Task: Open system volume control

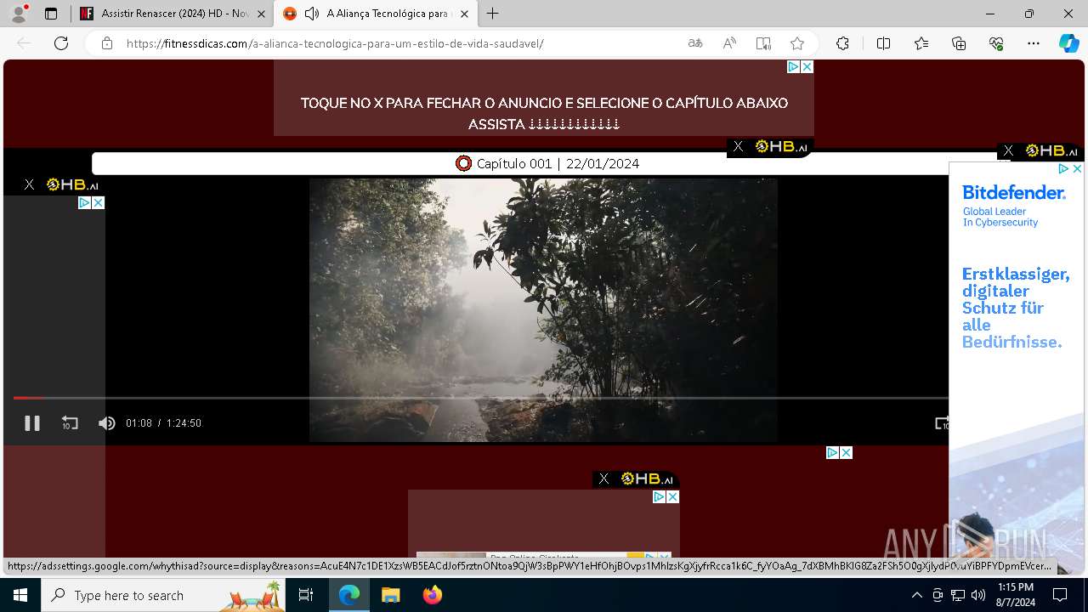Action: point(978,595)
